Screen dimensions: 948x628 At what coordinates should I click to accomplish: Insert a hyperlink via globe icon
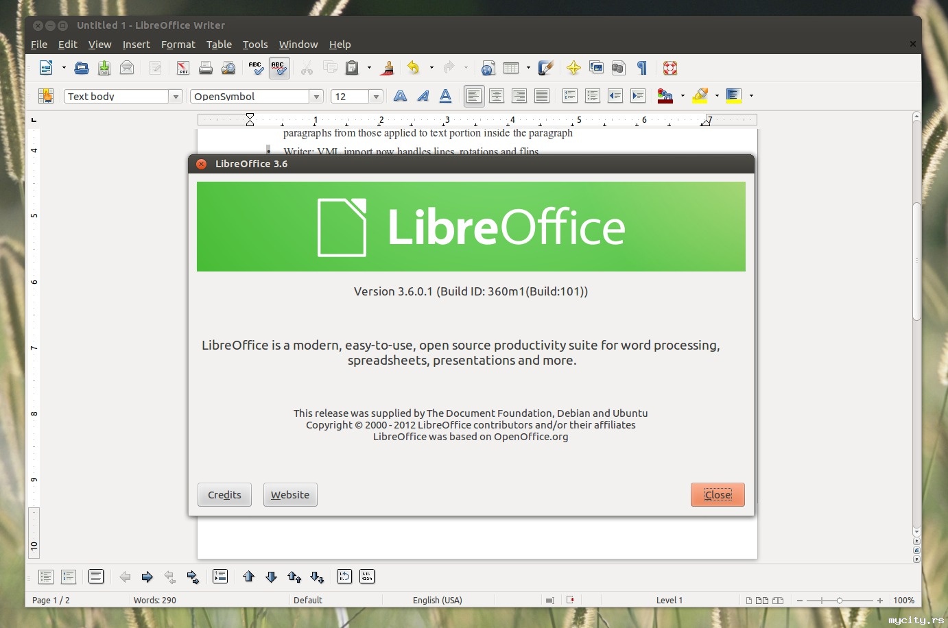click(488, 67)
